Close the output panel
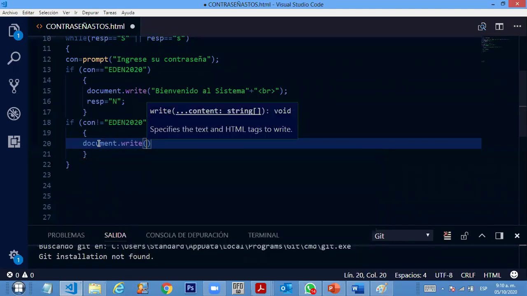The width and height of the screenshot is (527, 296). (x=517, y=236)
